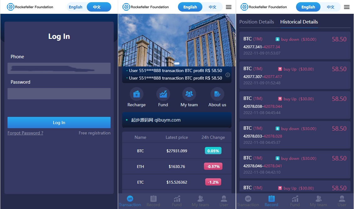Screen dimensions: 354x209
Task: Open Fund in the Historical Details bottom bar
Action: 295,201
